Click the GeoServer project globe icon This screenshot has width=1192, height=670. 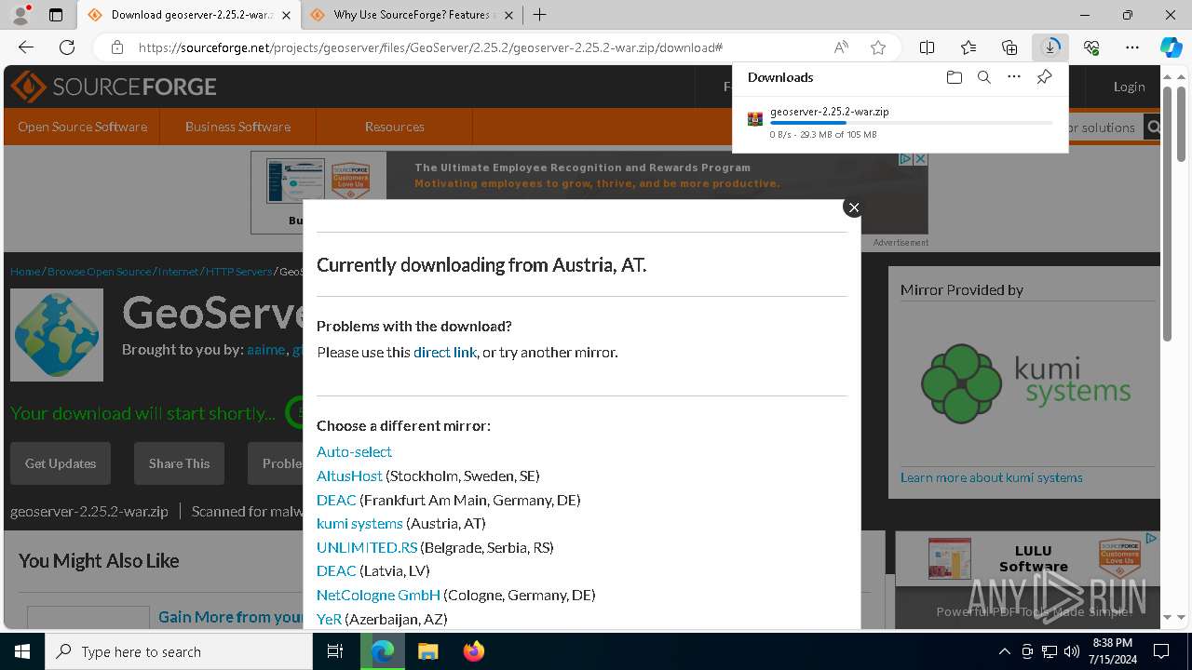pos(57,335)
